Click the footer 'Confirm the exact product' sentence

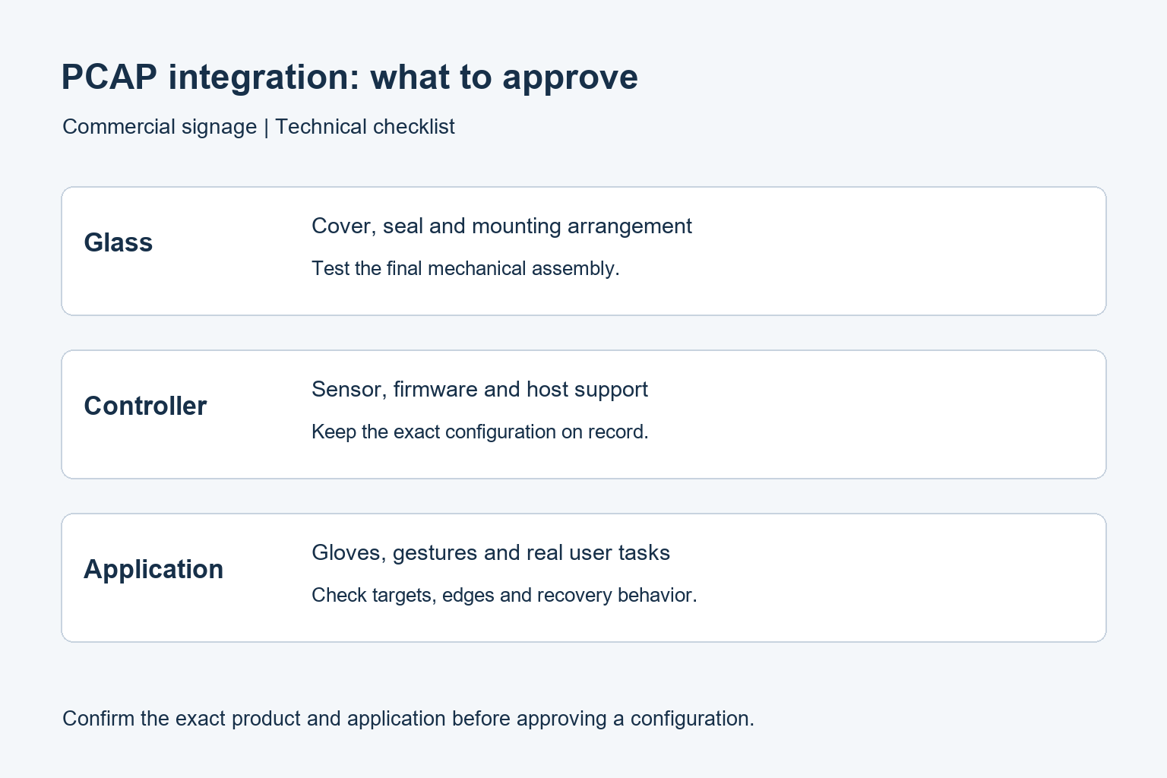click(x=408, y=719)
